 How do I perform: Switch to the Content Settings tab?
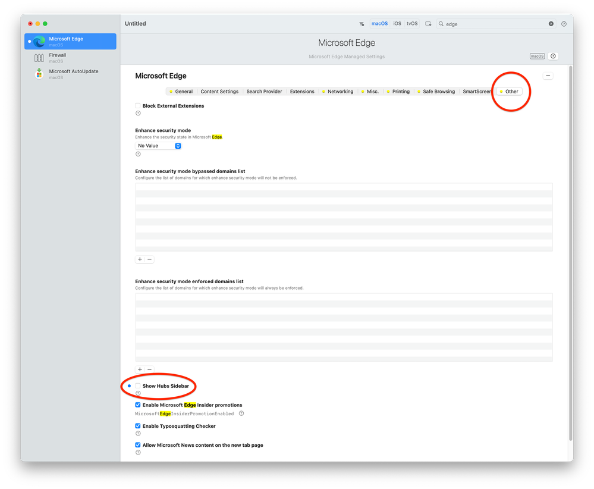[219, 92]
